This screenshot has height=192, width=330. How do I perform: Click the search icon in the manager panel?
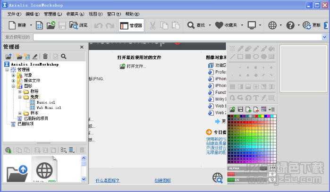tap(64, 56)
